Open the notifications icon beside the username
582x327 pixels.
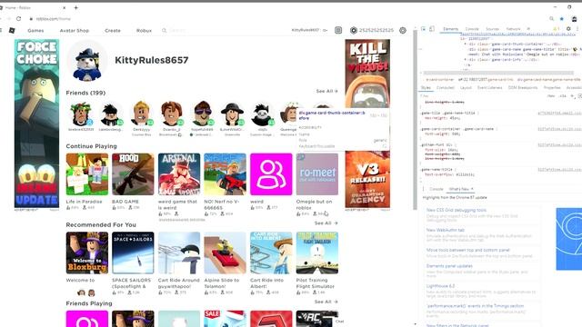[x=338, y=30]
